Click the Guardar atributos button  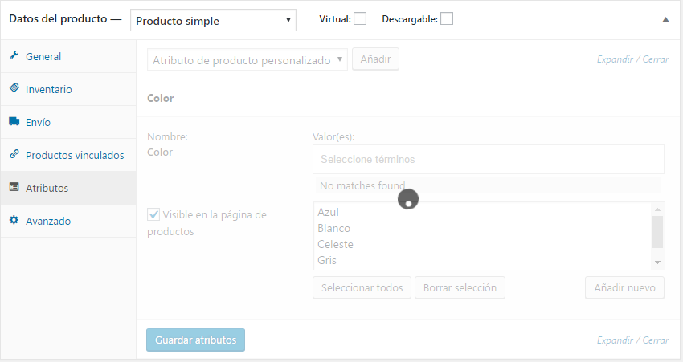pyautogui.click(x=195, y=340)
